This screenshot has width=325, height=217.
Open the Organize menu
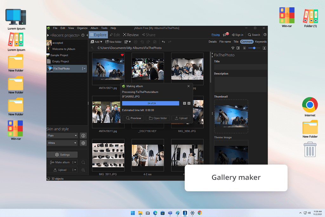click(82, 28)
